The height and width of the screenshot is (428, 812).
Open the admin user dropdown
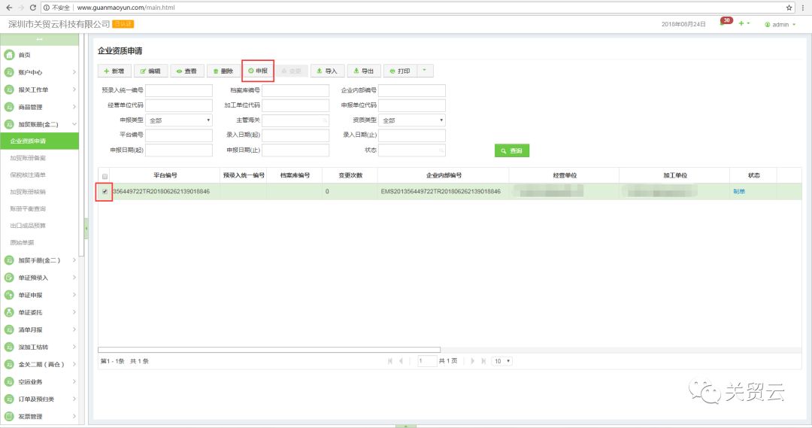(780, 24)
